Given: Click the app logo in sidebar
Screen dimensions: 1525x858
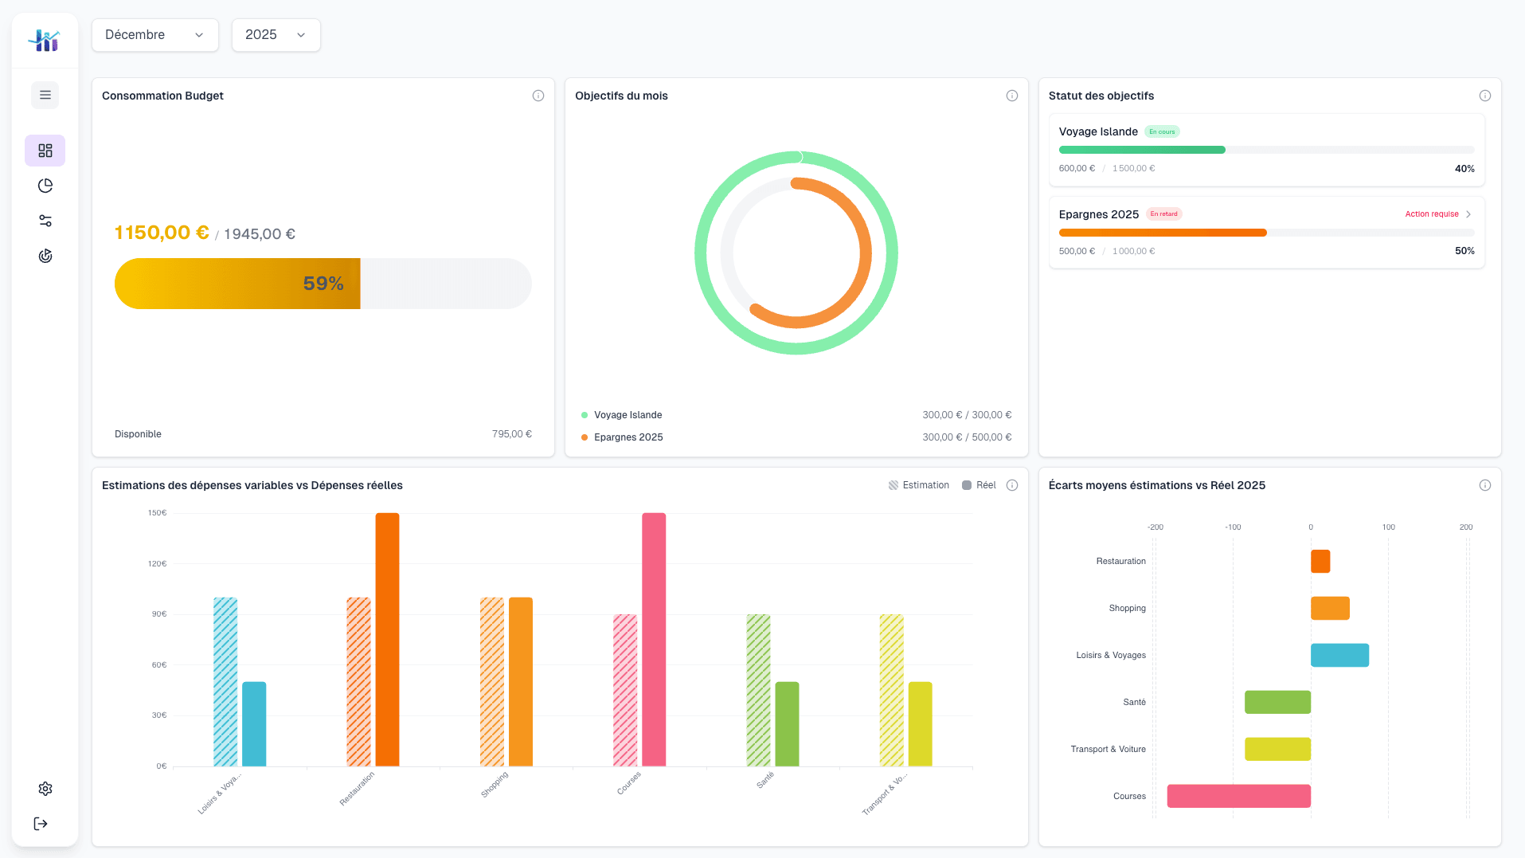Looking at the screenshot, I should tap(45, 39).
